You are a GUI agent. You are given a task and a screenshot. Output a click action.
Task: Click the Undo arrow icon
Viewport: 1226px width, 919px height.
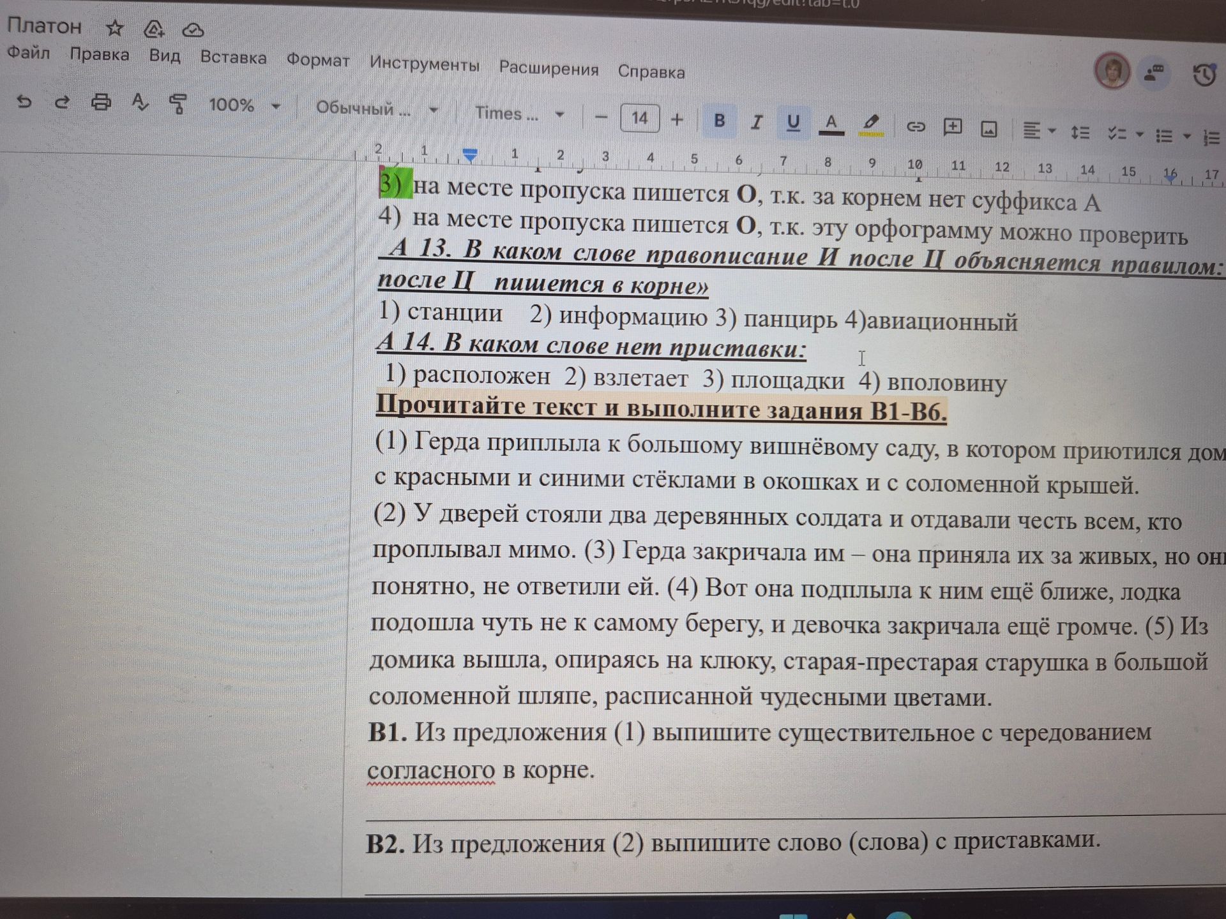pos(24,101)
